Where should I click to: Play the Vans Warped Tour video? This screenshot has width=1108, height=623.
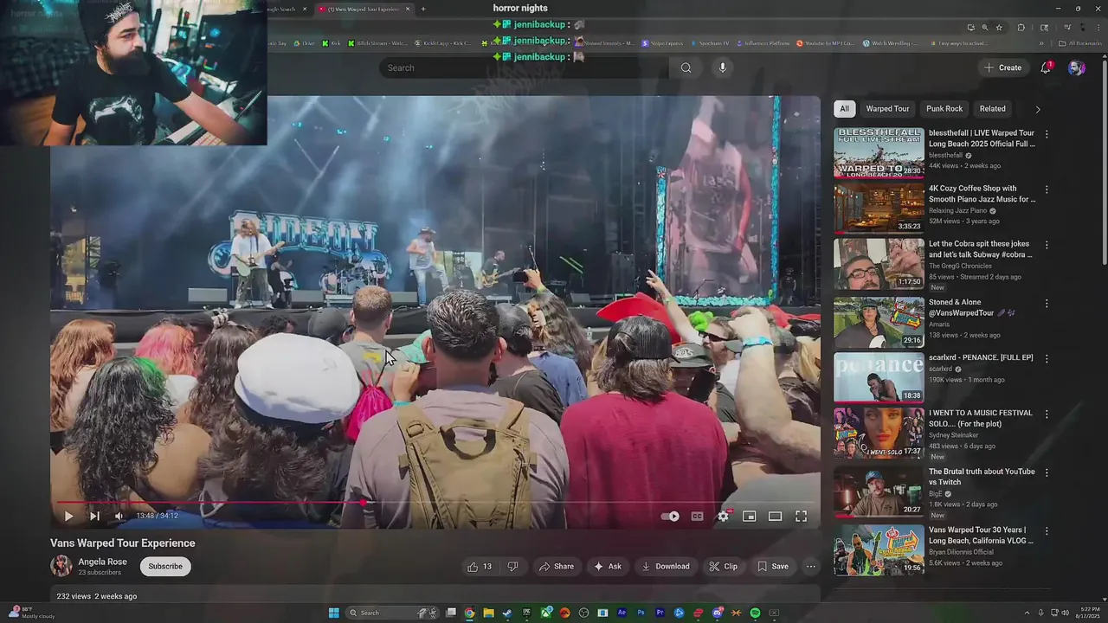click(68, 516)
